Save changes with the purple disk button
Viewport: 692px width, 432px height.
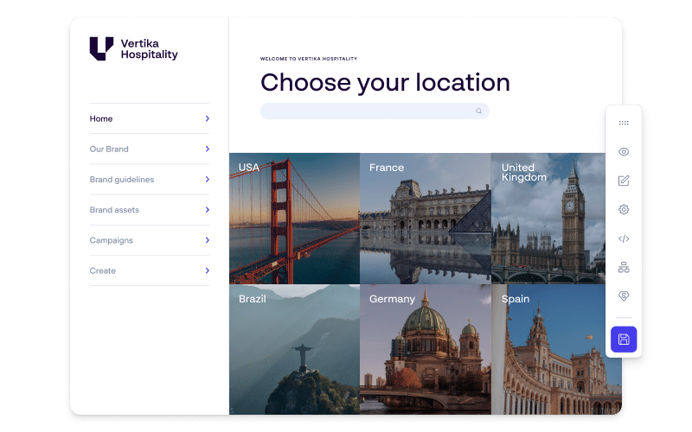[x=624, y=339]
